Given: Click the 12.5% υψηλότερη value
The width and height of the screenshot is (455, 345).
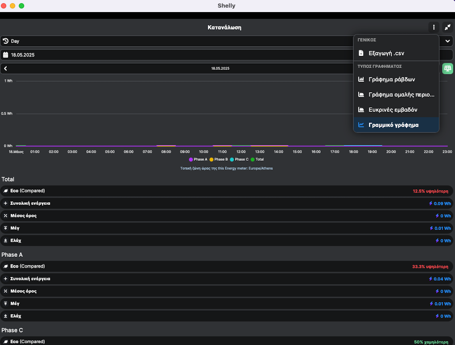Looking at the screenshot, I should pyautogui.click(x=430, y=191).
